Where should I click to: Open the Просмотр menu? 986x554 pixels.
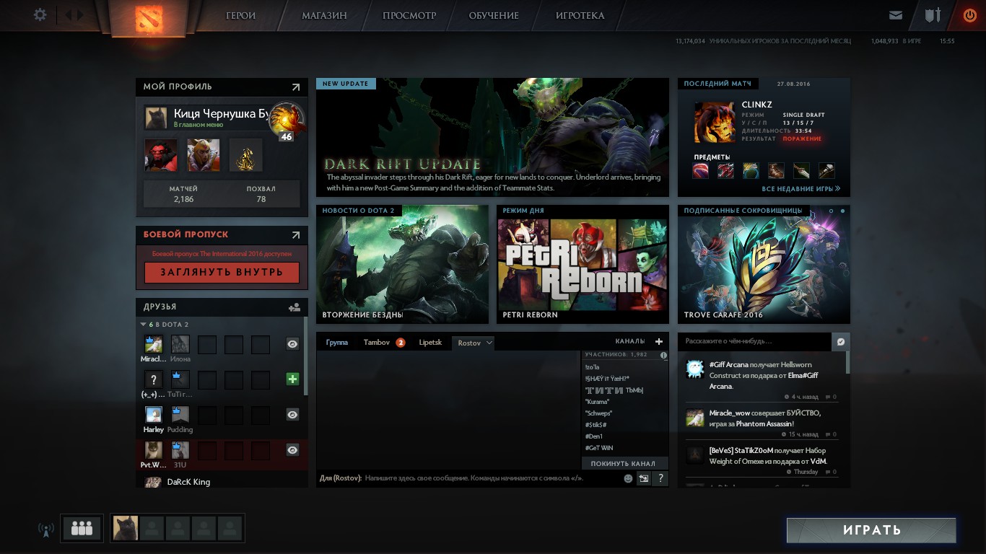pos(409,15)
